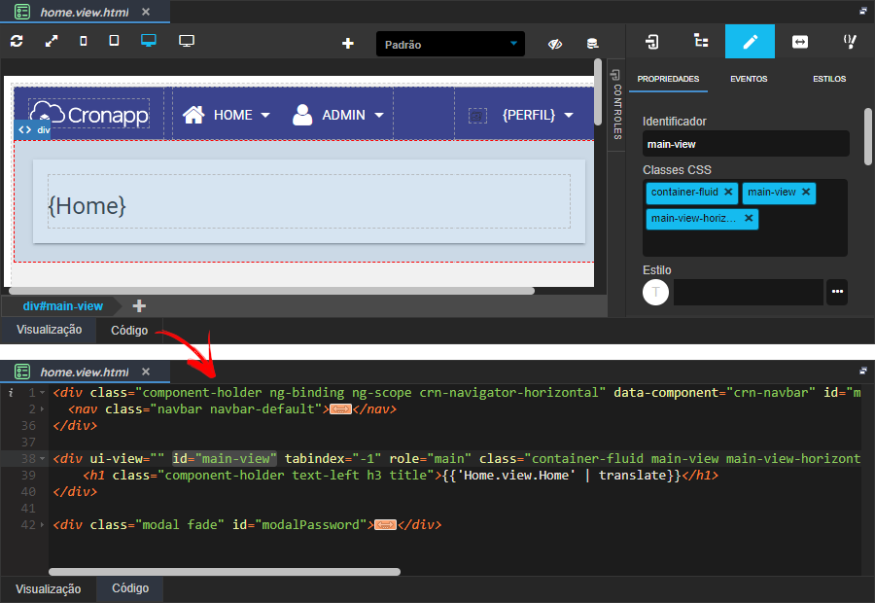The height and width of the screenshot is (603, 875).
Task: Click the horizontal arrows width icon
Action: pos(800,42)
